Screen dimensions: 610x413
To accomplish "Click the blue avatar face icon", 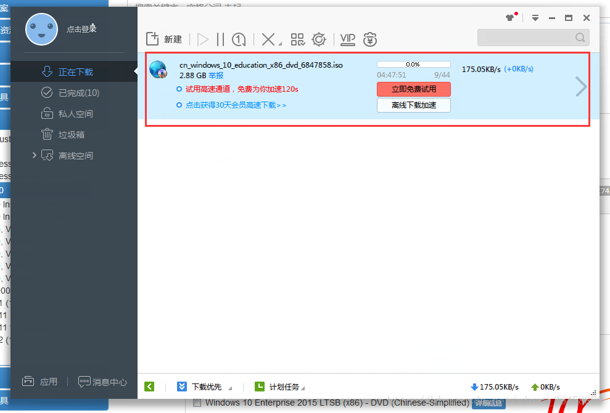I will (41, 30).
